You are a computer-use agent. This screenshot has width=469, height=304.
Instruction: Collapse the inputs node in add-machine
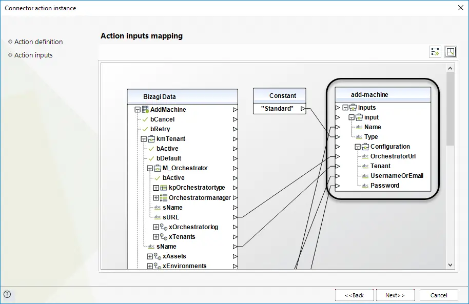[345, 108]
